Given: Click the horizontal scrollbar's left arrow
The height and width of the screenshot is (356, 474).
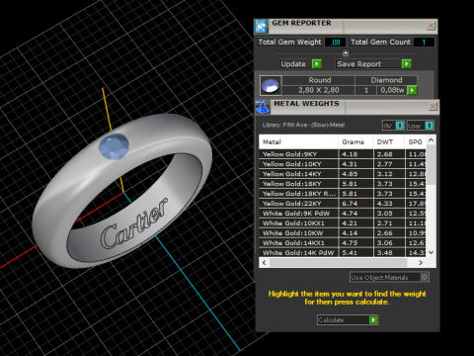Looking at the screenshot, I should click(x=264, y=263).
